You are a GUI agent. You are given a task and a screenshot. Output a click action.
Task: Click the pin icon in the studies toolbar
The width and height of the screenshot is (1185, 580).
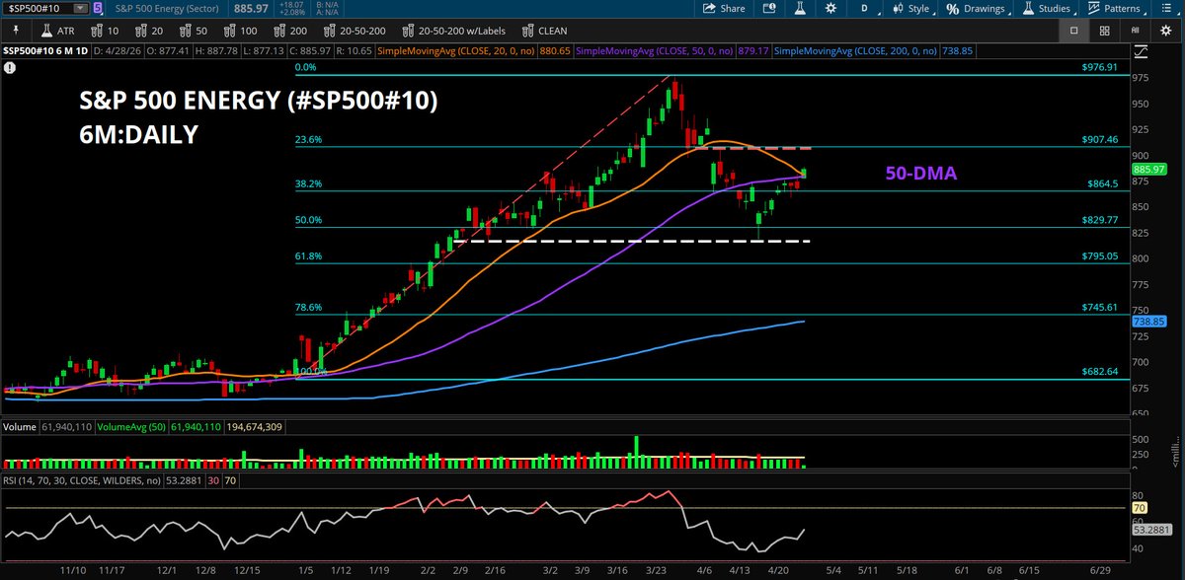17,31
